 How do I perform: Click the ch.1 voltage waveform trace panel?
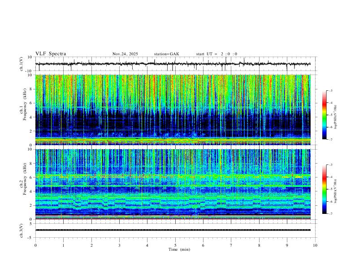176,64
